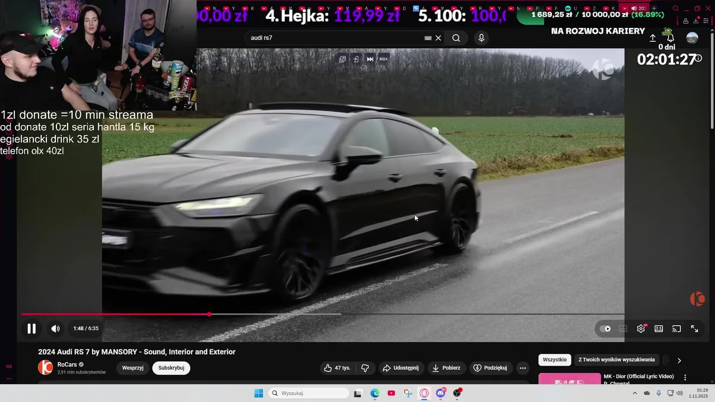The image size is (715, 402).
Task: Download the video with Pobierz
Action: click(x=446, y=368)
